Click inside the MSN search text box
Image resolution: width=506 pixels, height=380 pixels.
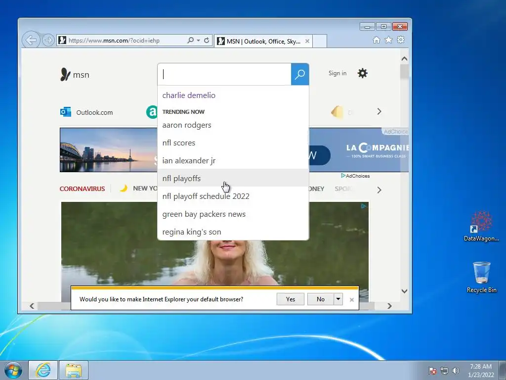point(224,74)
